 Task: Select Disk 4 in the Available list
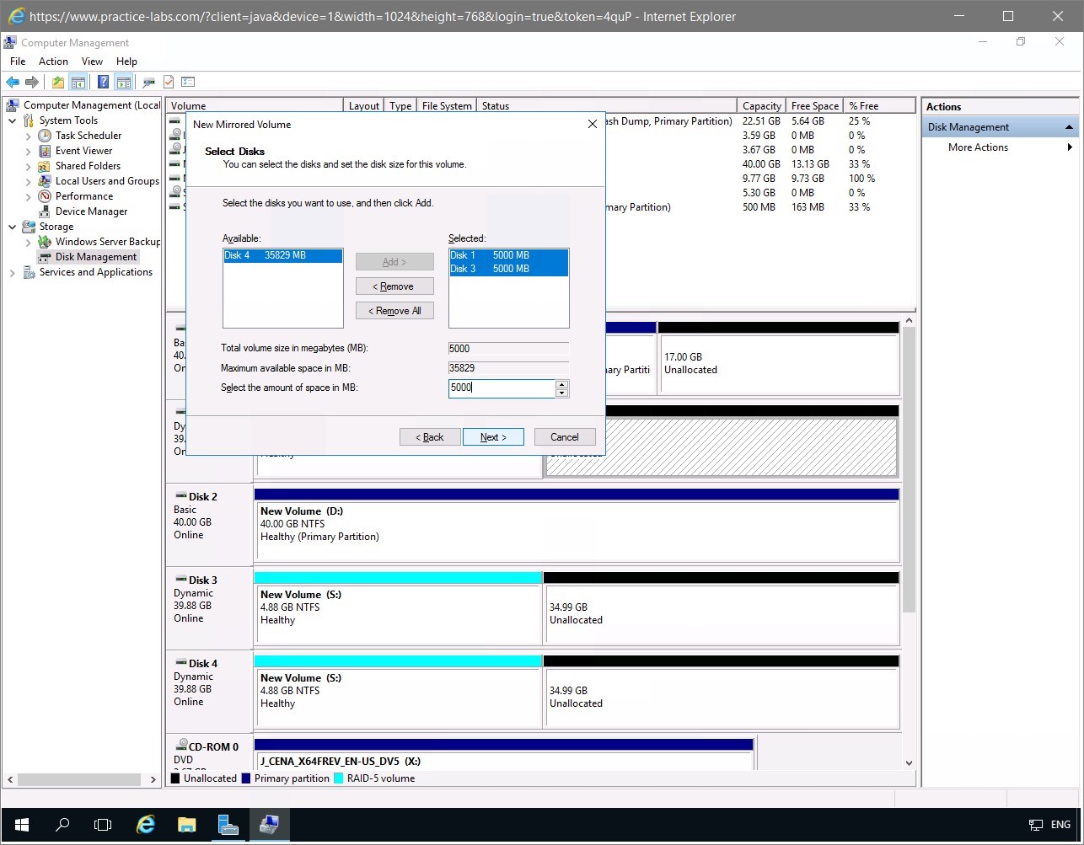[x=282, y=255]
